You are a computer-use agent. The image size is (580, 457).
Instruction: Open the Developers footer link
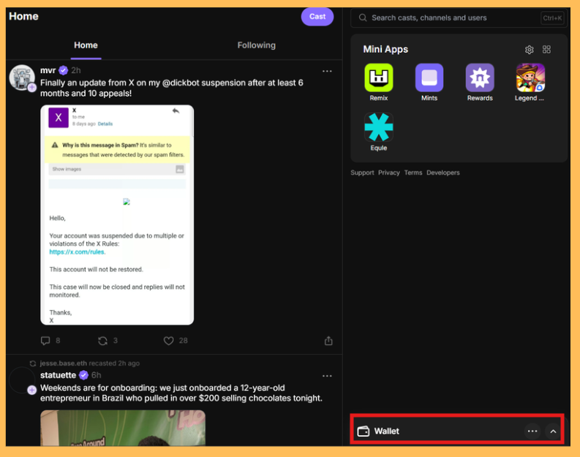pos(443,173)
